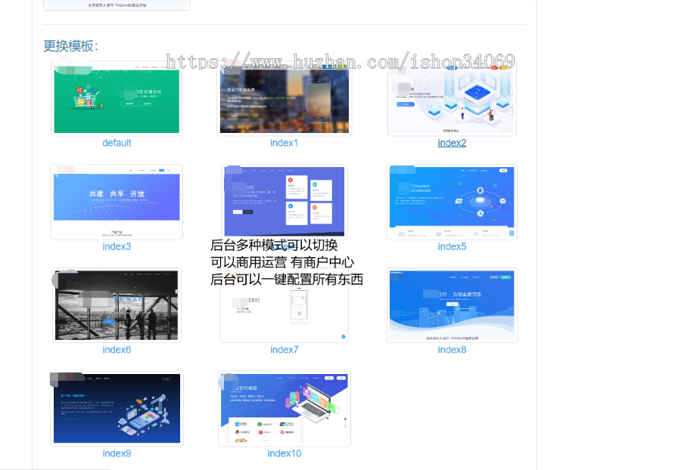The width and height of the screenshot is (681, 470).
Task: Select the index7 template link
Action: pyautogui.click(x=284, y=349)
